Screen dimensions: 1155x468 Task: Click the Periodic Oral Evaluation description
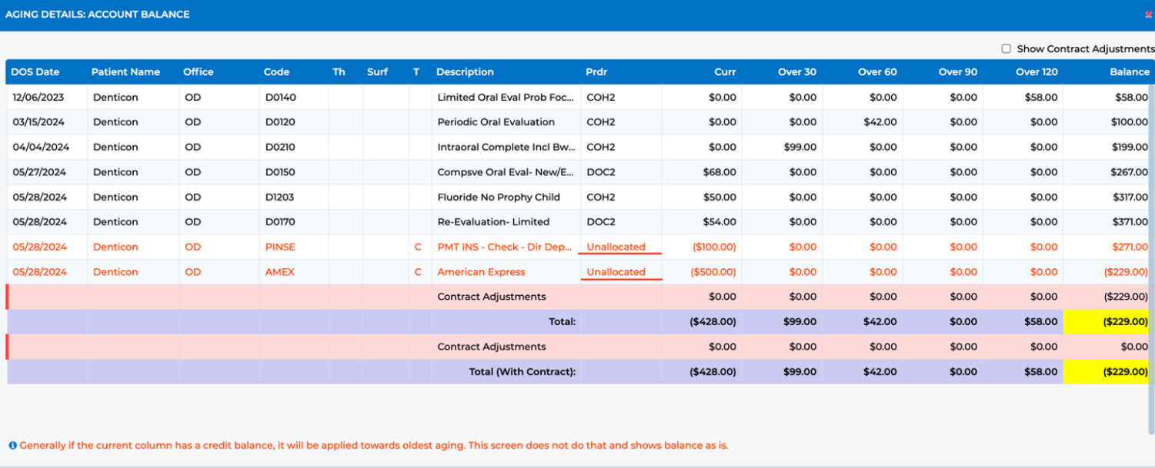coord(496,122)
